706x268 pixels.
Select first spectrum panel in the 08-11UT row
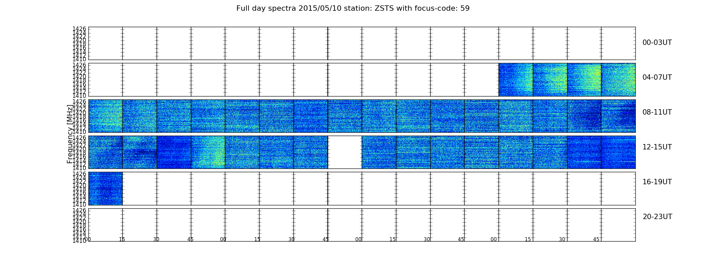point(105,116)
